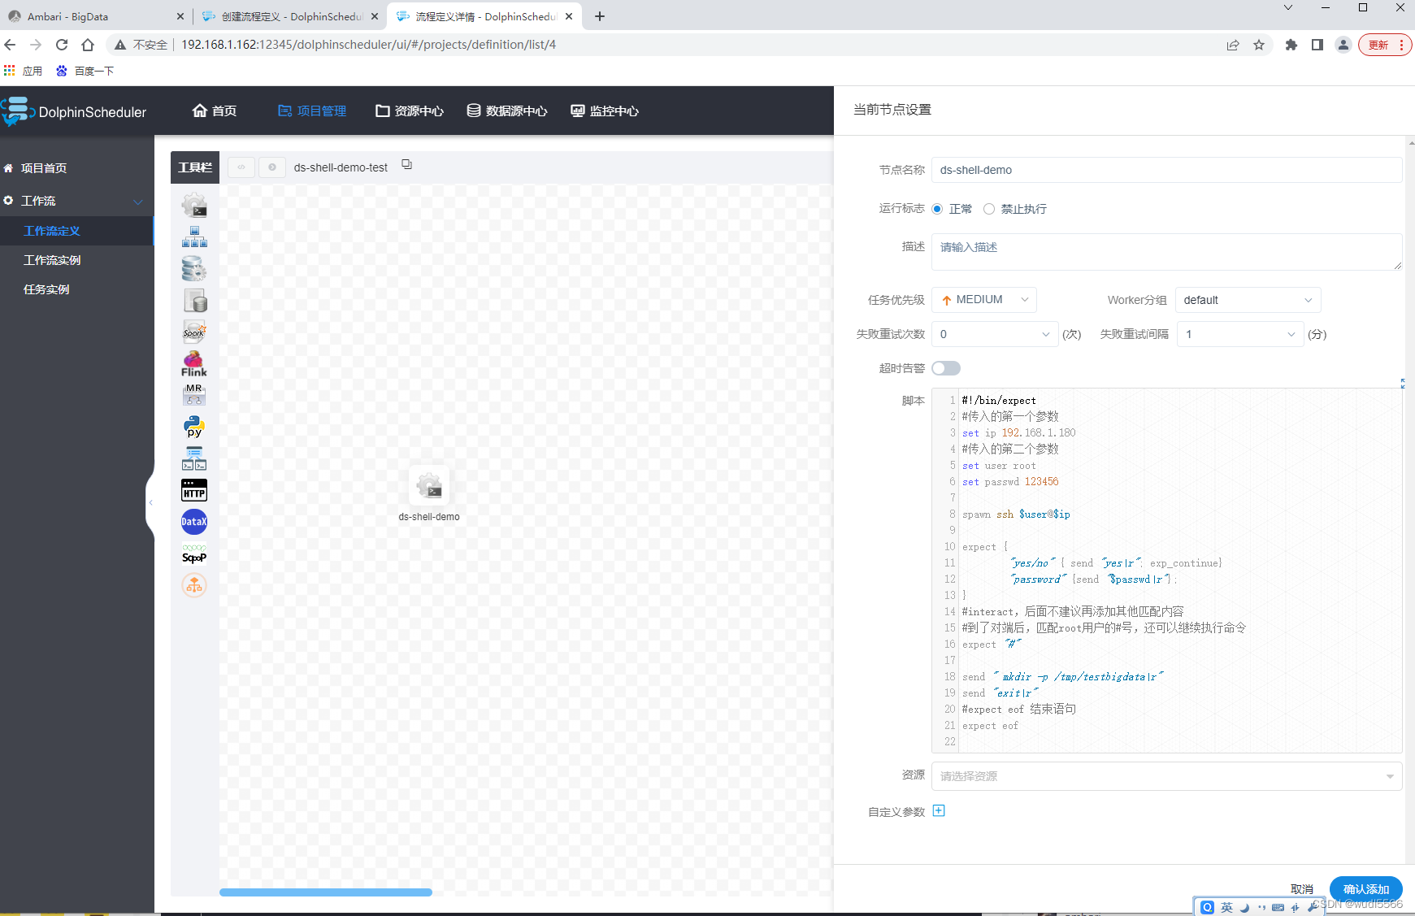Screen dimensions: 1415x916
Task: Select the 正常 run flag radio
Action: click(x=937, y=209)
